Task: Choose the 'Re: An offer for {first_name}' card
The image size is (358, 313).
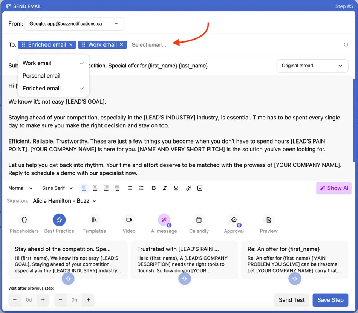Action: 295,260
